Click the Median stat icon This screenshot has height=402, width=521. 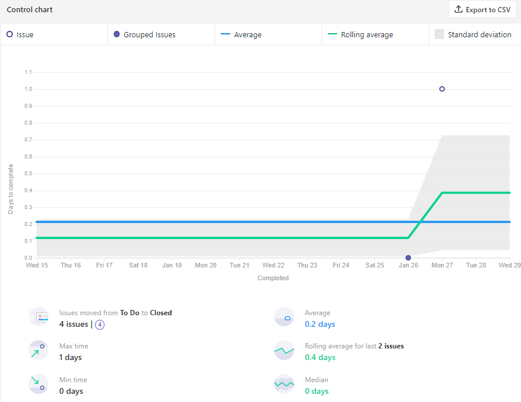pos(284,385)
